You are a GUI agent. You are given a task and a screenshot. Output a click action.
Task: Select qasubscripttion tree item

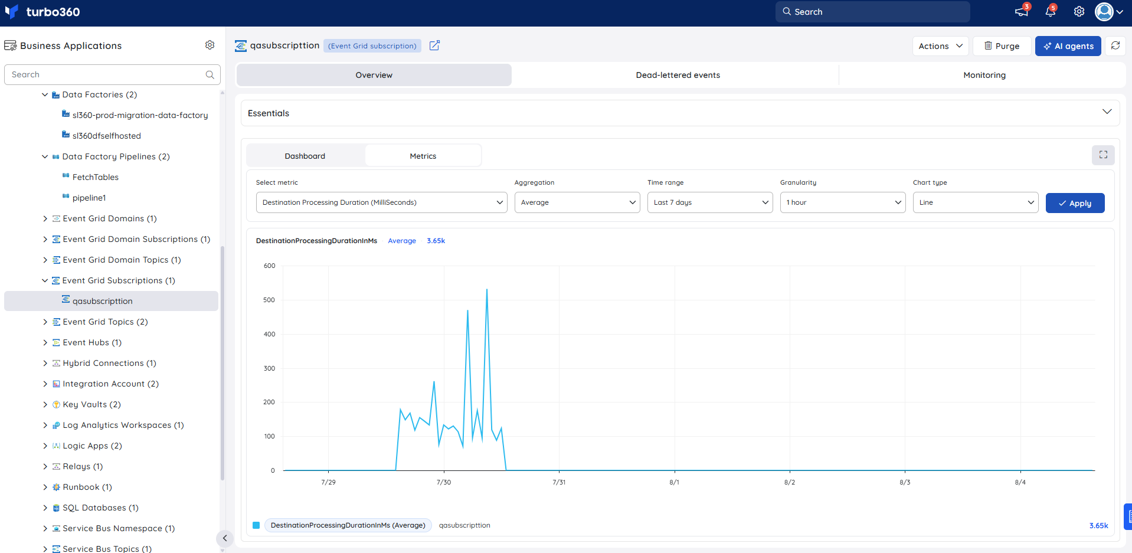(x=111, y=301)
